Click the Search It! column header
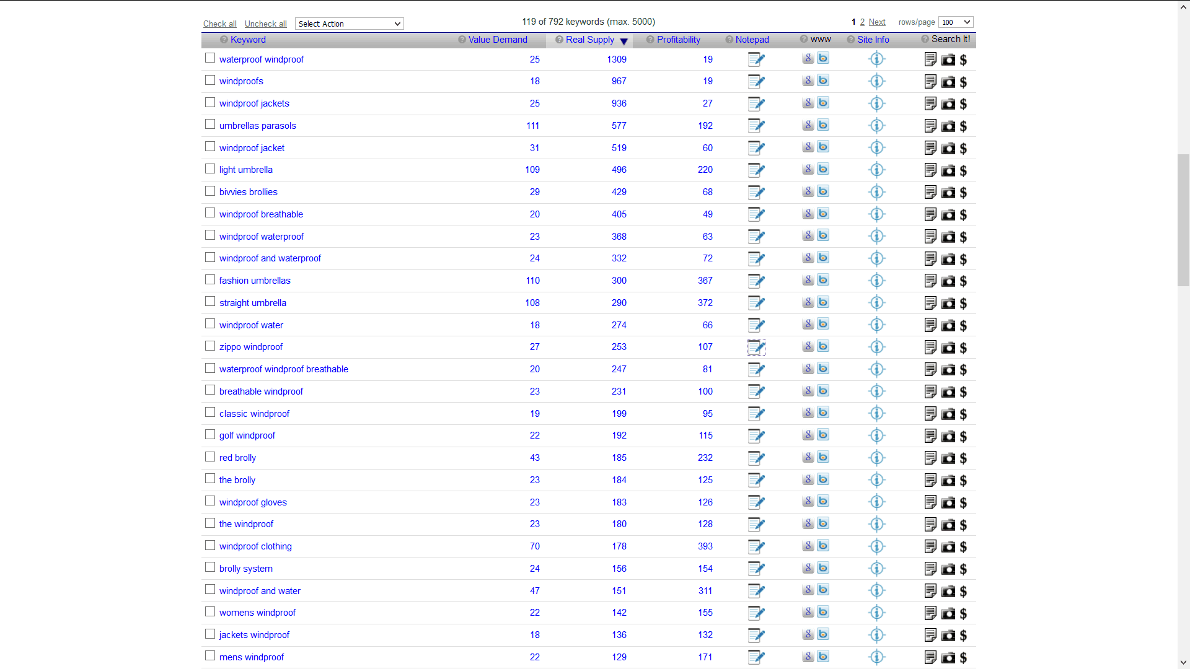Image resolution: width=1190 pixels, height=669 pixels. click(x=951, y=39)
